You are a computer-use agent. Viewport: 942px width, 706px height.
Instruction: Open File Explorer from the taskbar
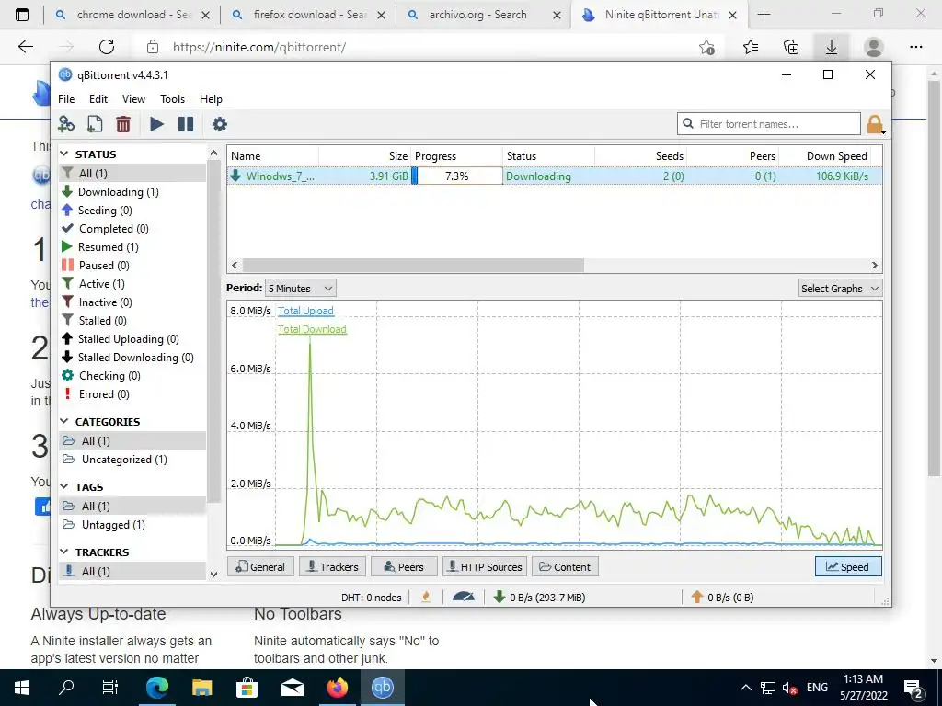pyautogui.click(x=201, y=688)
